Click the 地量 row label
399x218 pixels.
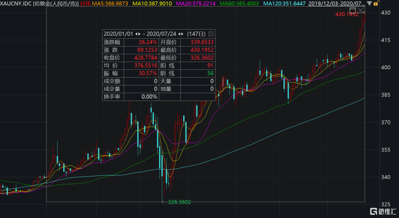166,89
